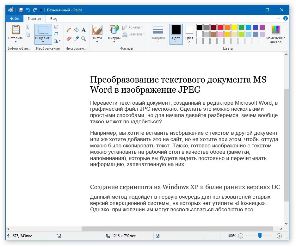Click the disk file size icon in status bar
Screen dimensions: 296x247
[157, 236]
